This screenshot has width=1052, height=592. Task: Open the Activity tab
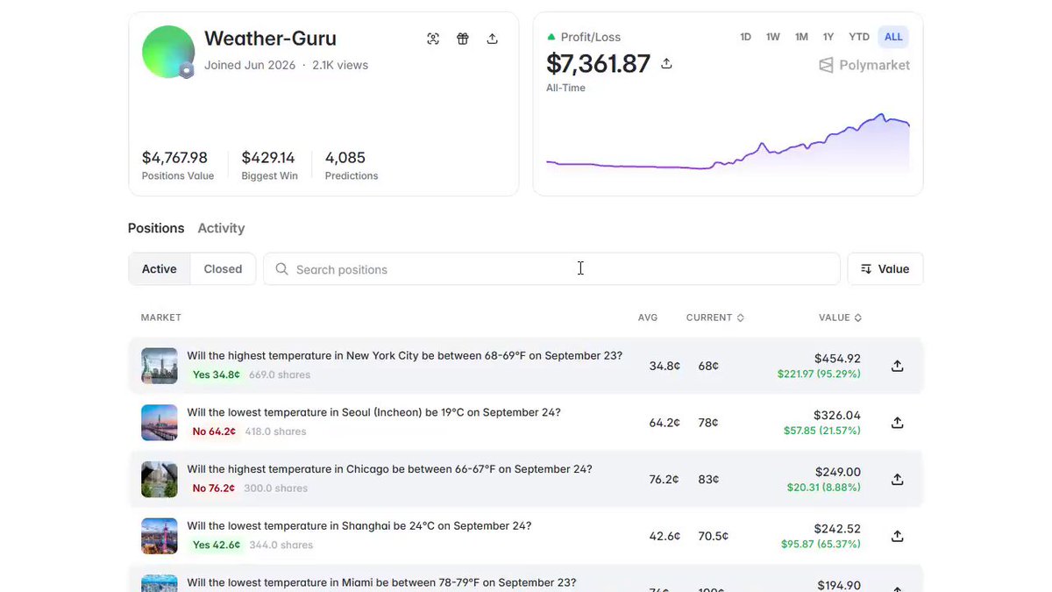[221, 228]
